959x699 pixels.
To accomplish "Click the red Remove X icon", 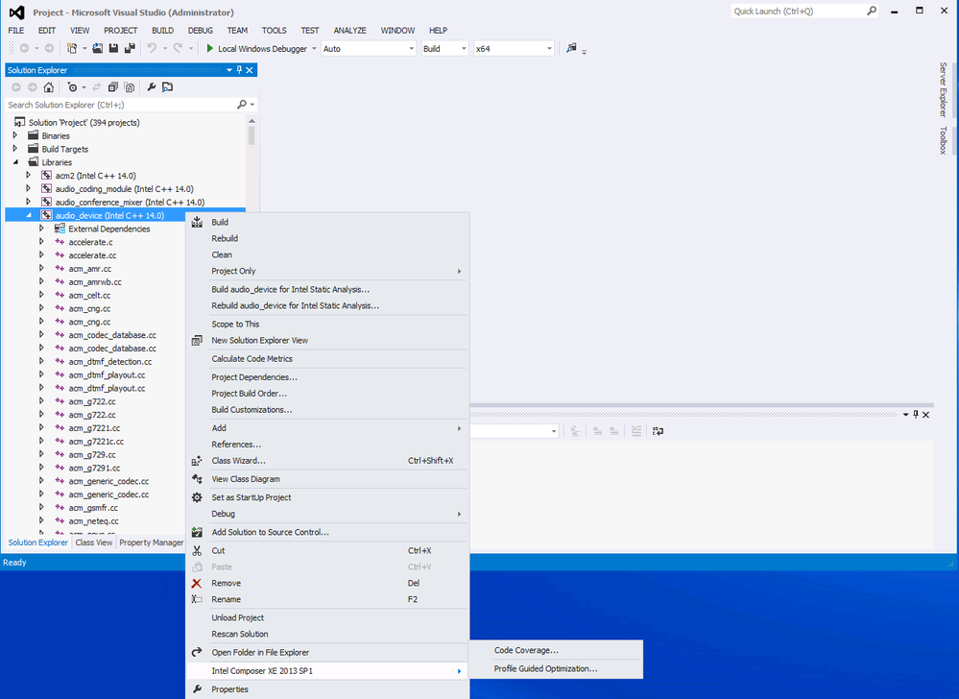I will click(x=197, y=584).
